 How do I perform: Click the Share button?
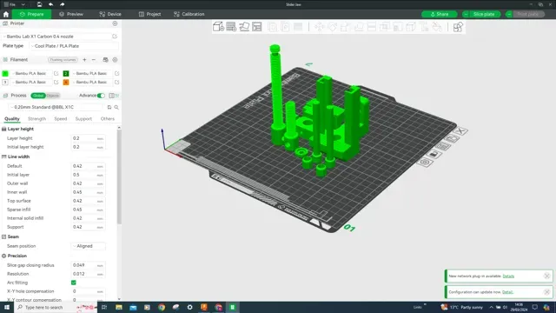(x=440, y=14)
